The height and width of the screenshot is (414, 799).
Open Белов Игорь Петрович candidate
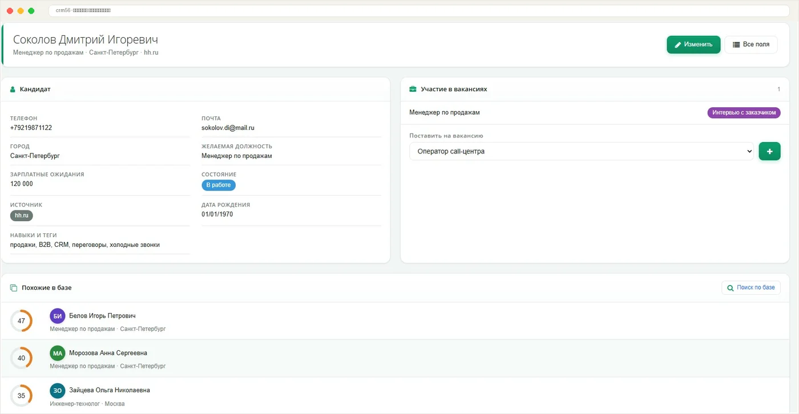point(102,316)
